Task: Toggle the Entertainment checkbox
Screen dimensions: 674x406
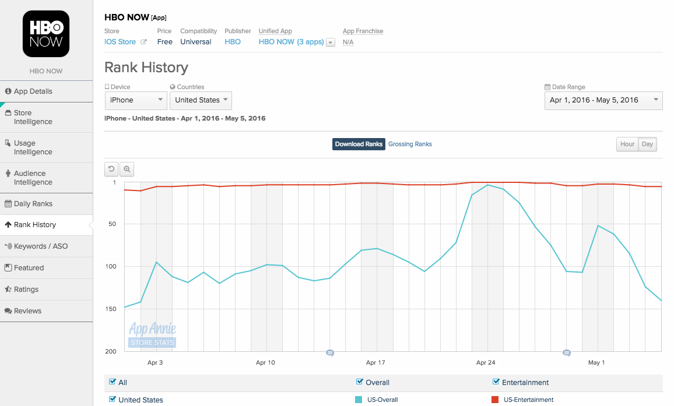Action: coord(496,382)
